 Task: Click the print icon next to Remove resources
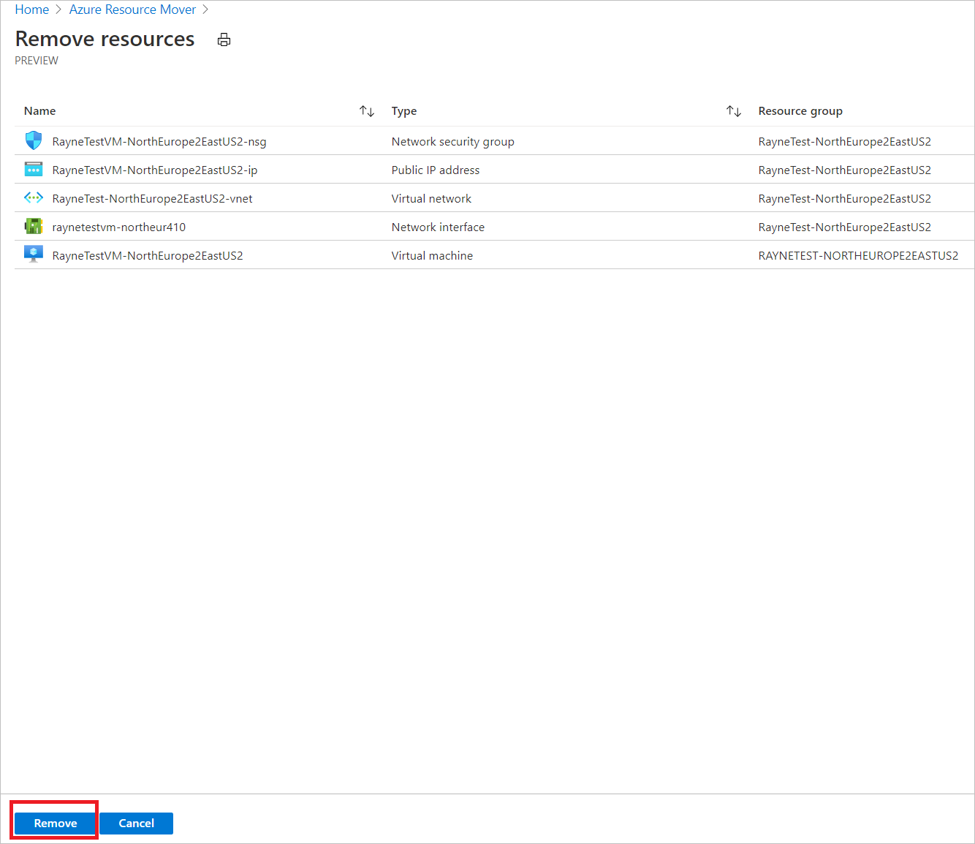click(224, 39)
